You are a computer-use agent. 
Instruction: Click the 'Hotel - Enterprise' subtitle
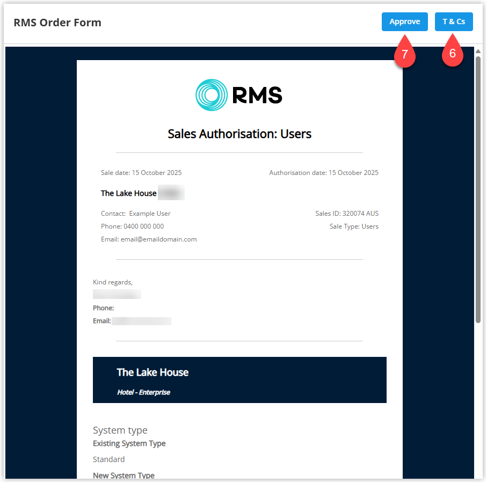(x=143, y=392)
